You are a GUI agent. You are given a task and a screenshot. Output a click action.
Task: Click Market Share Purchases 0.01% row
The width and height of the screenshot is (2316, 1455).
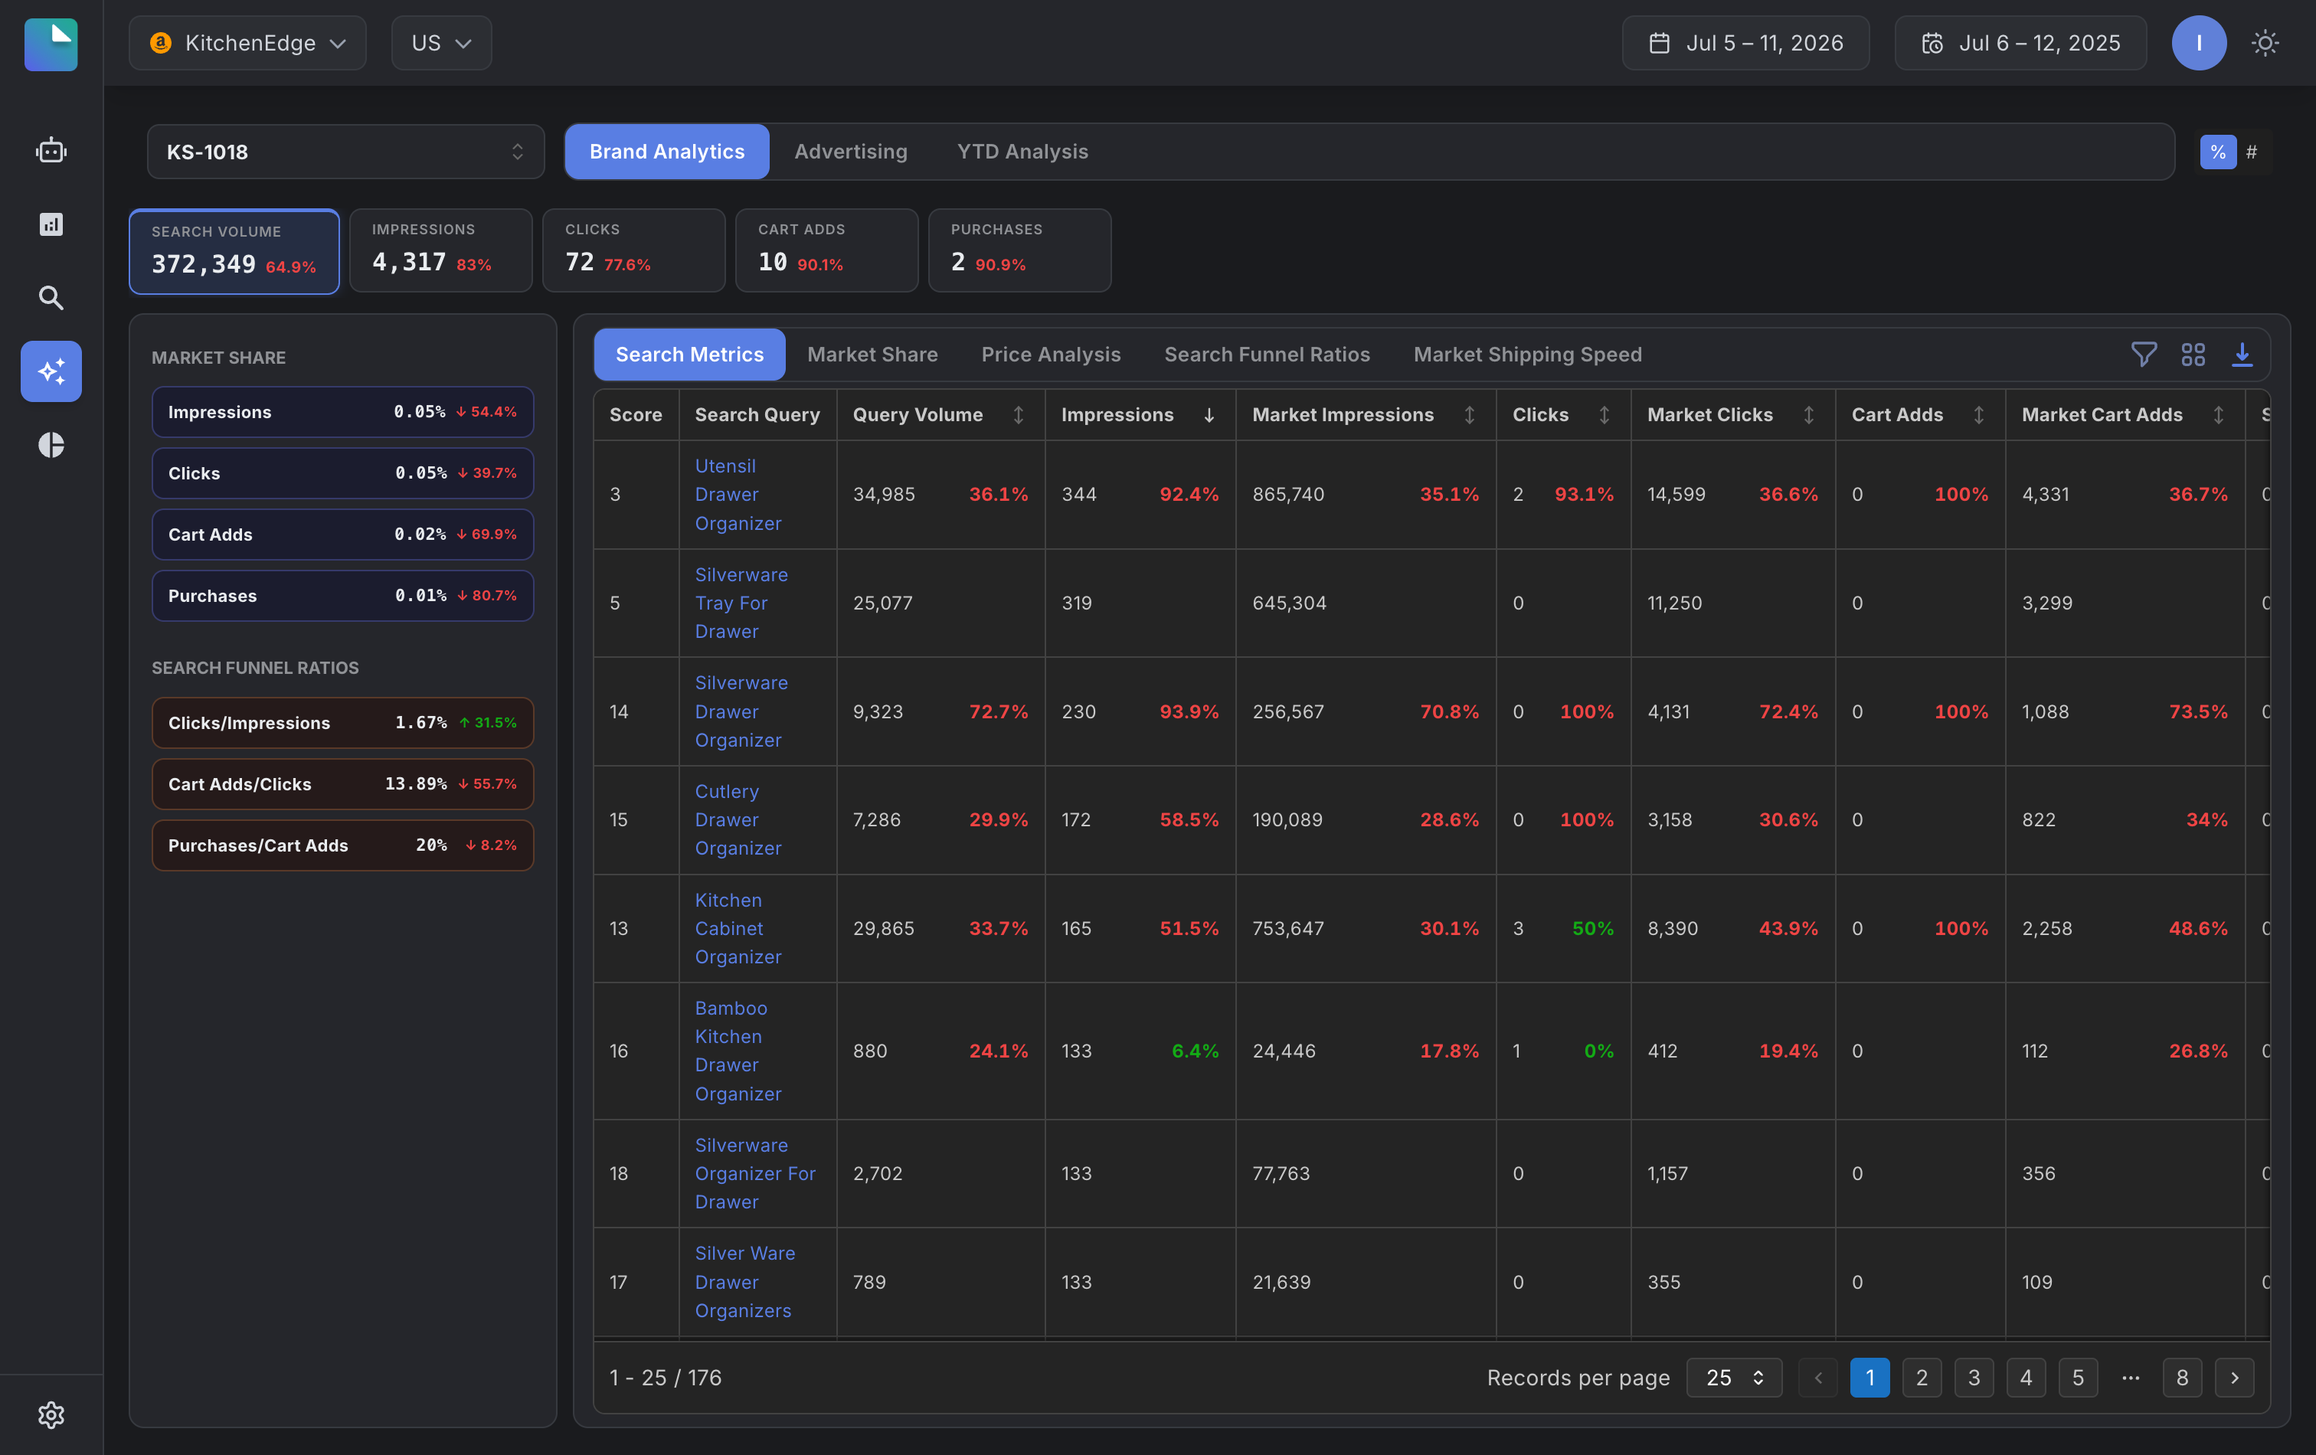[342, 595]
